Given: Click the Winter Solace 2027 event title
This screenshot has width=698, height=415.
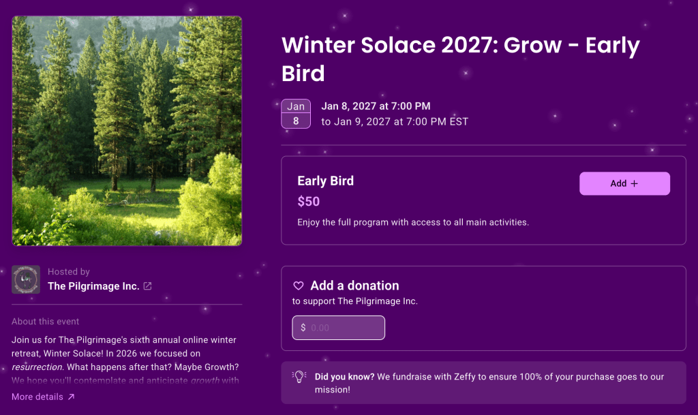Looking at the screenshot, I should coord(460,59).
